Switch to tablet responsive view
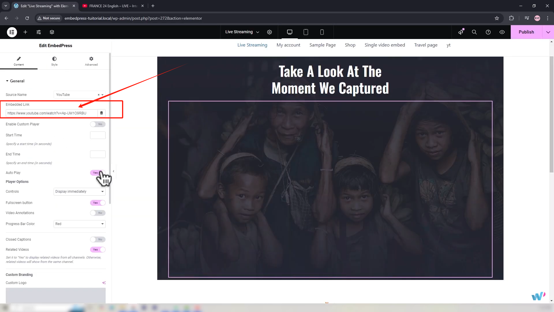Image resolution: width=554 pixels, height=312 pixels. [x=306, y=32]
